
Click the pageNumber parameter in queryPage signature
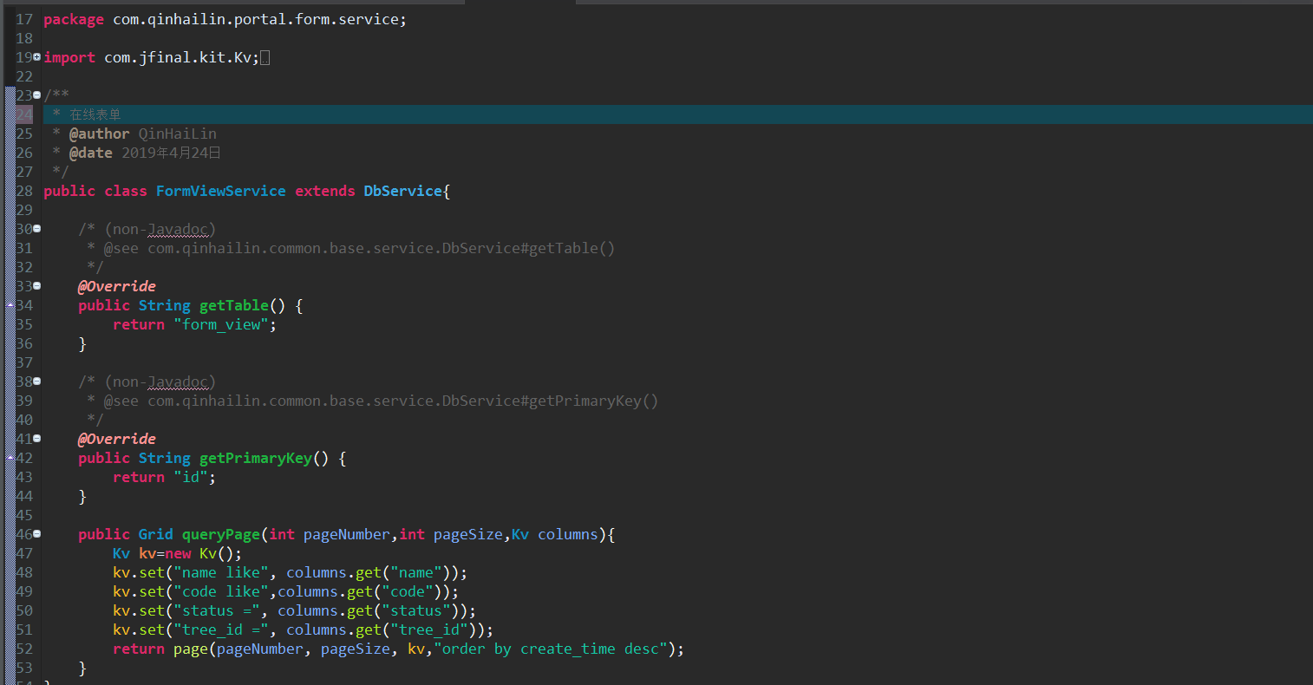[346, 534]
